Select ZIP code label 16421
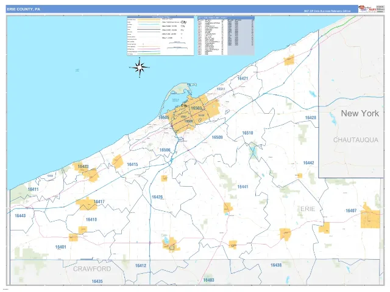Viewport: 390px width, 292px height. [243, 78]
